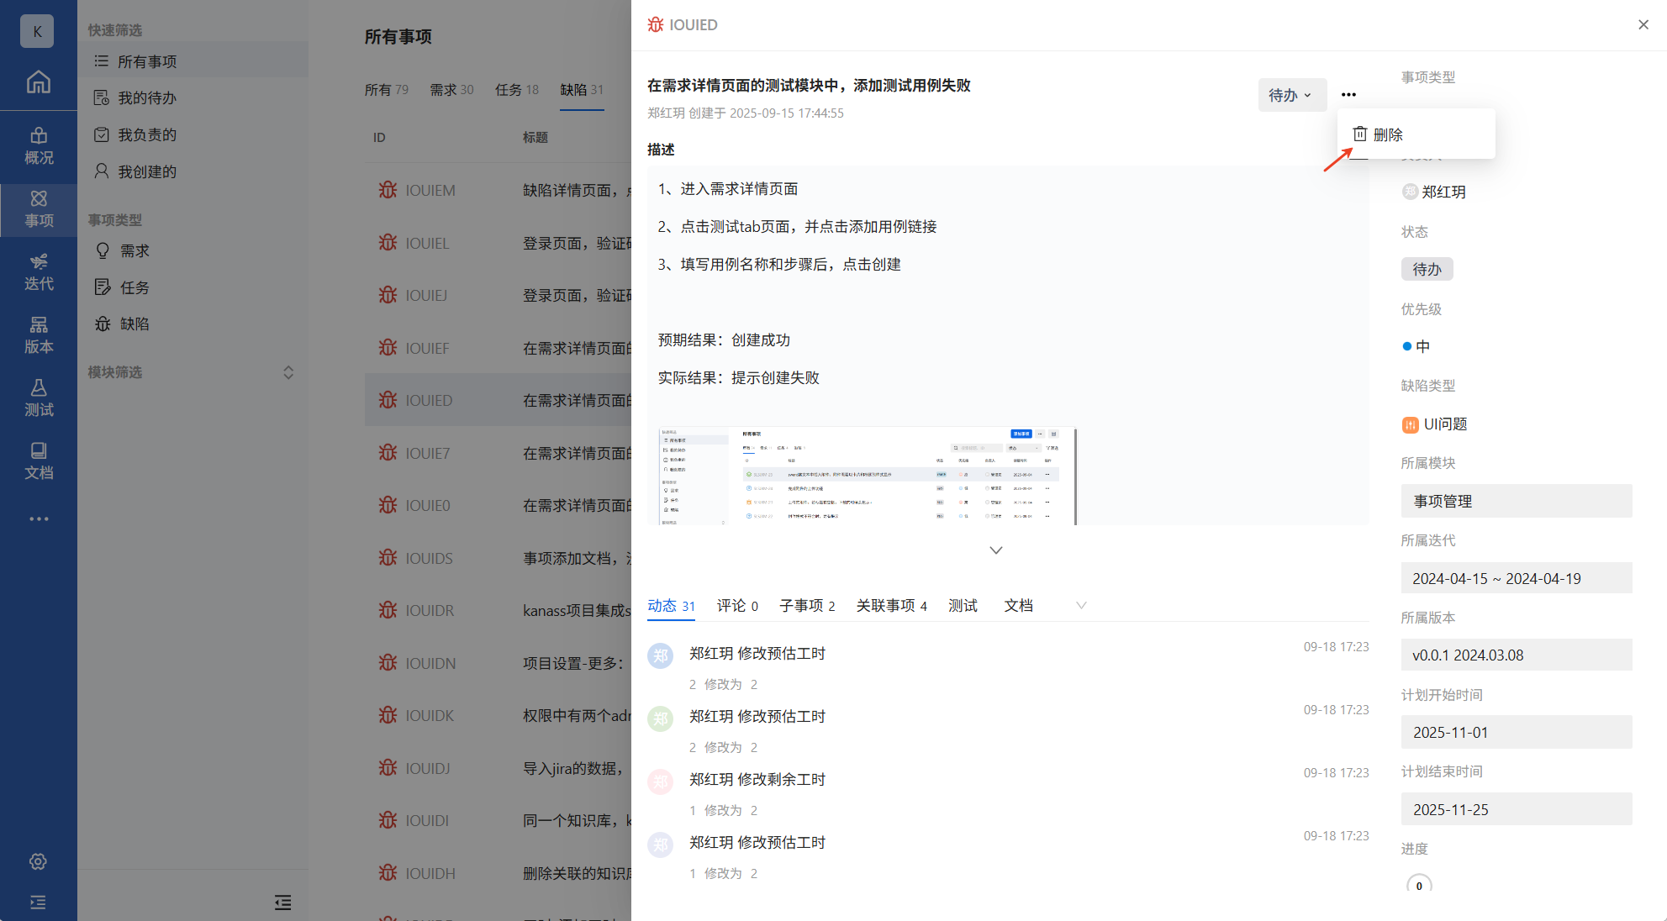Filter by 缺陷 issue type
This screenshot has height=921, width=1667.
tap(134, 324)
